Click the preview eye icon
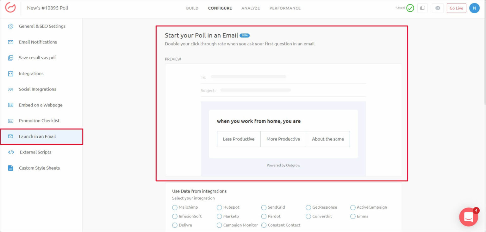The image size is (486, 232). point(438,8)
